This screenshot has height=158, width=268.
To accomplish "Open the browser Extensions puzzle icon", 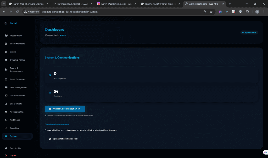I will [247, 12].
